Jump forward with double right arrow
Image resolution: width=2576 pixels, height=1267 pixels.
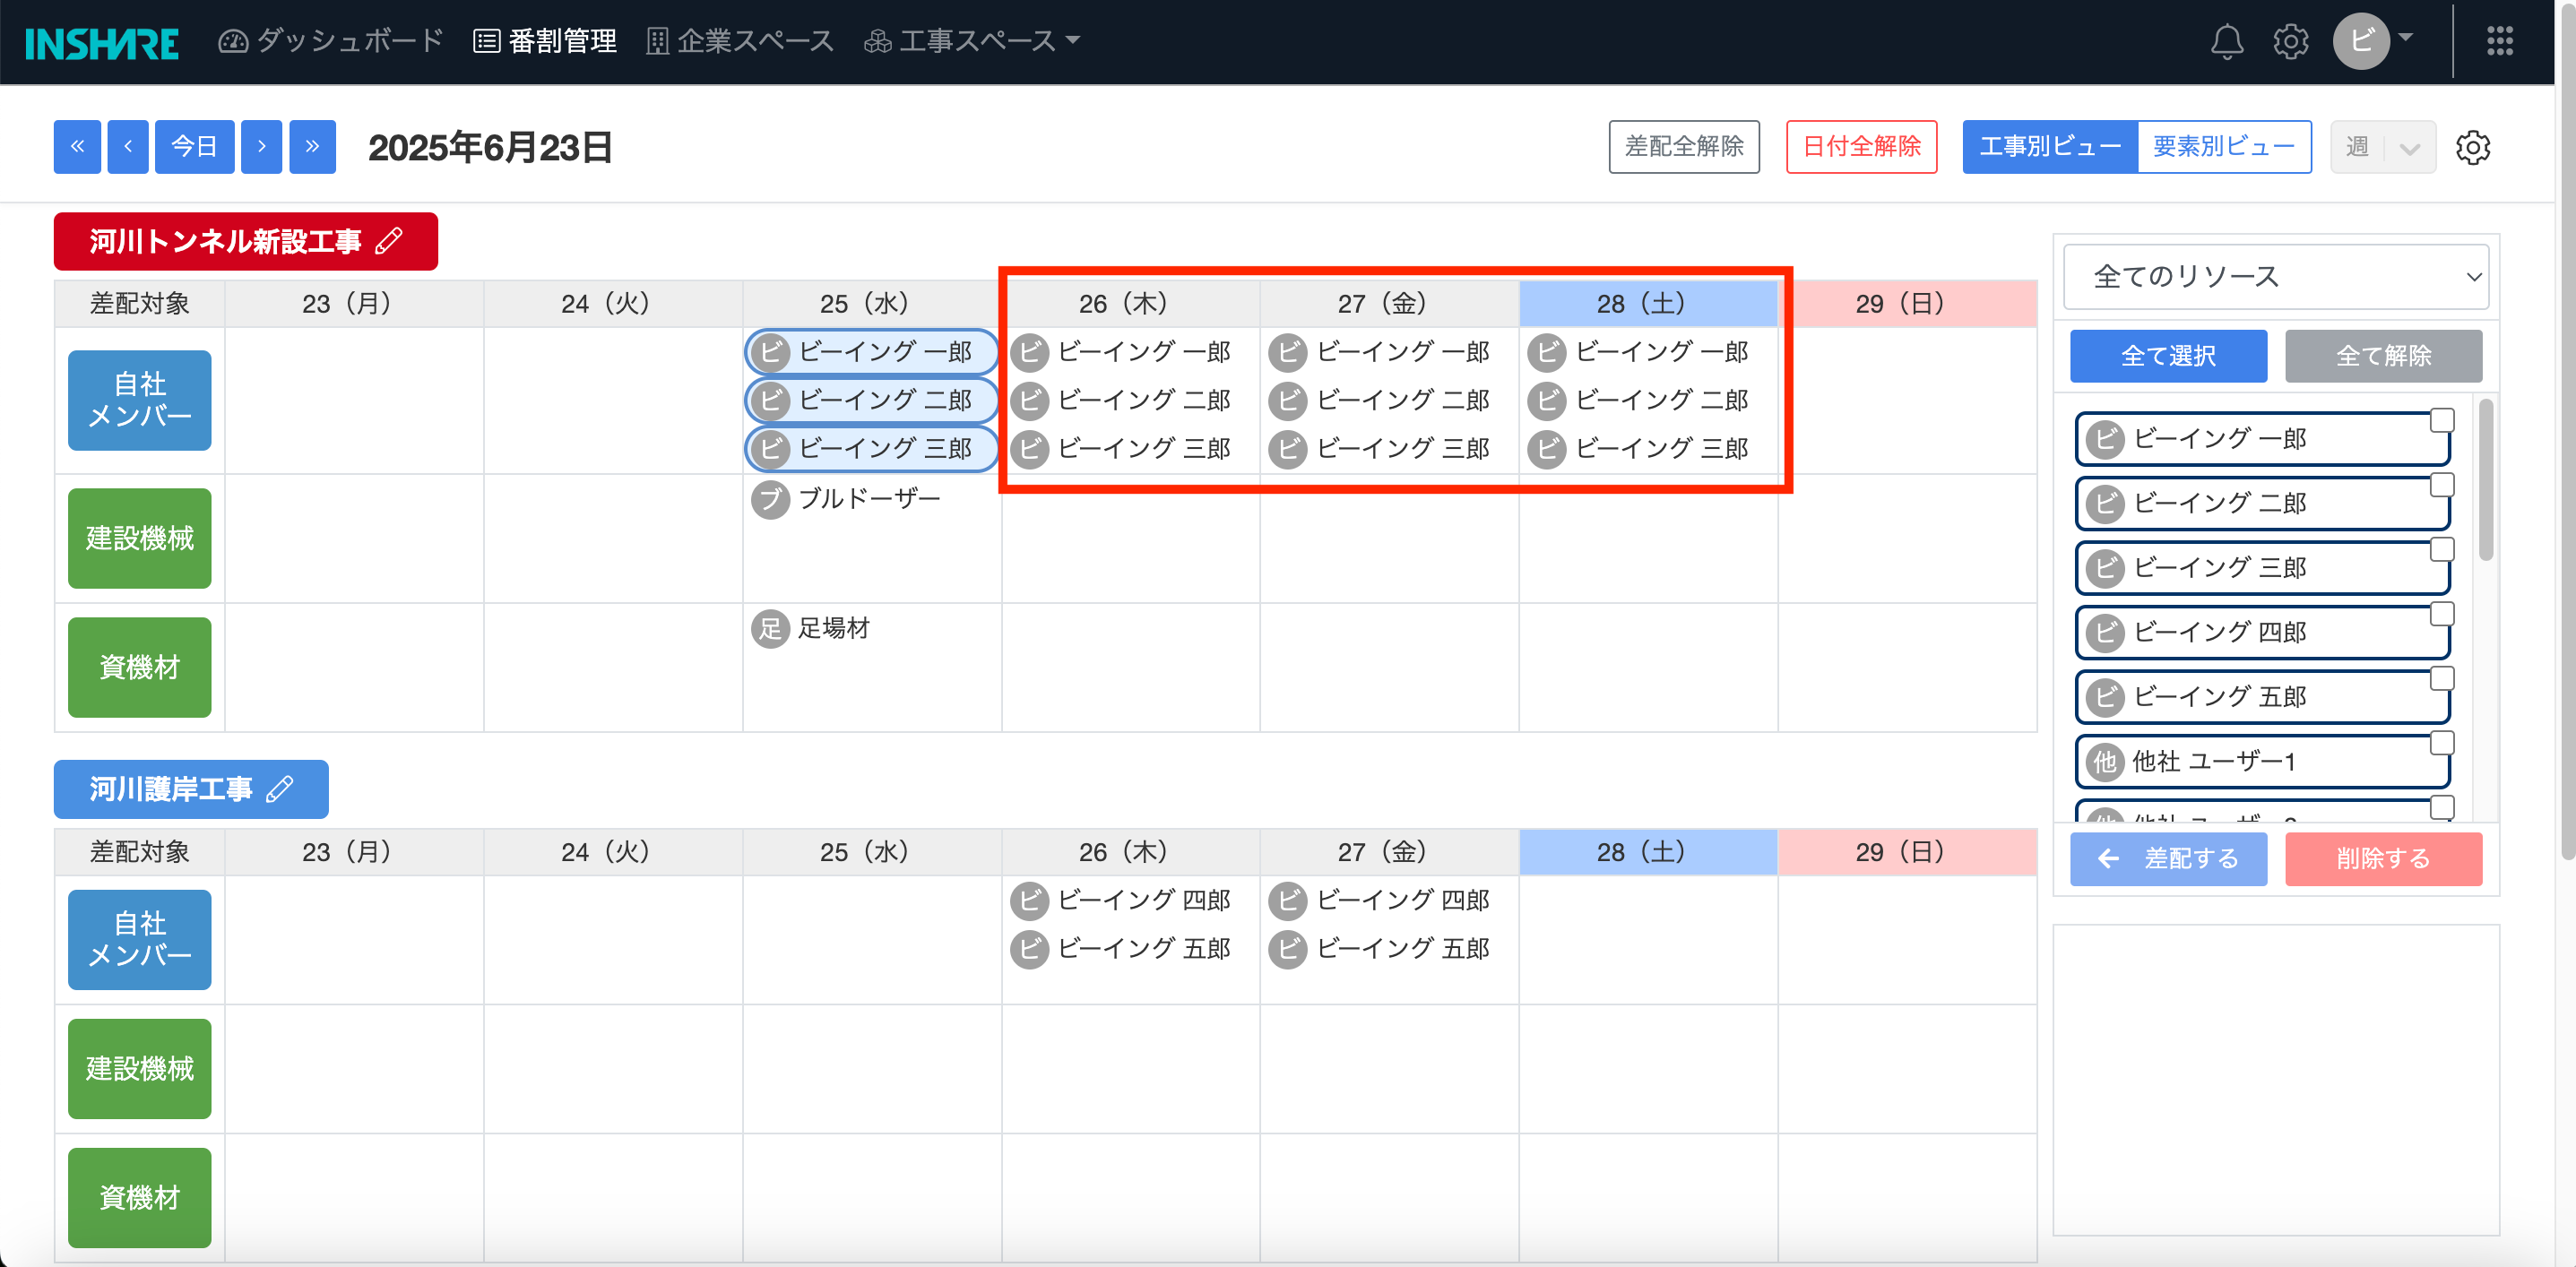(x=312, y=147)
